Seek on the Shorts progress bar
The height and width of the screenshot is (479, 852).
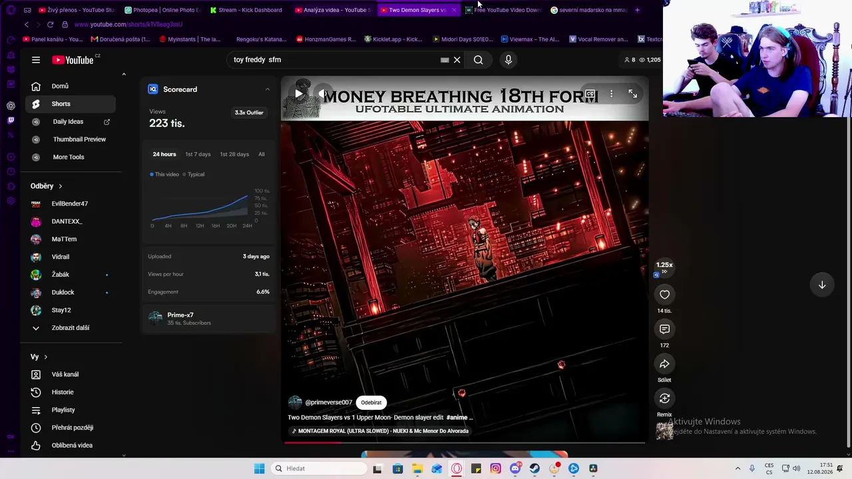465,442
